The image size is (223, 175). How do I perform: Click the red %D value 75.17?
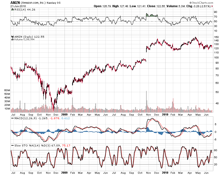66,146
